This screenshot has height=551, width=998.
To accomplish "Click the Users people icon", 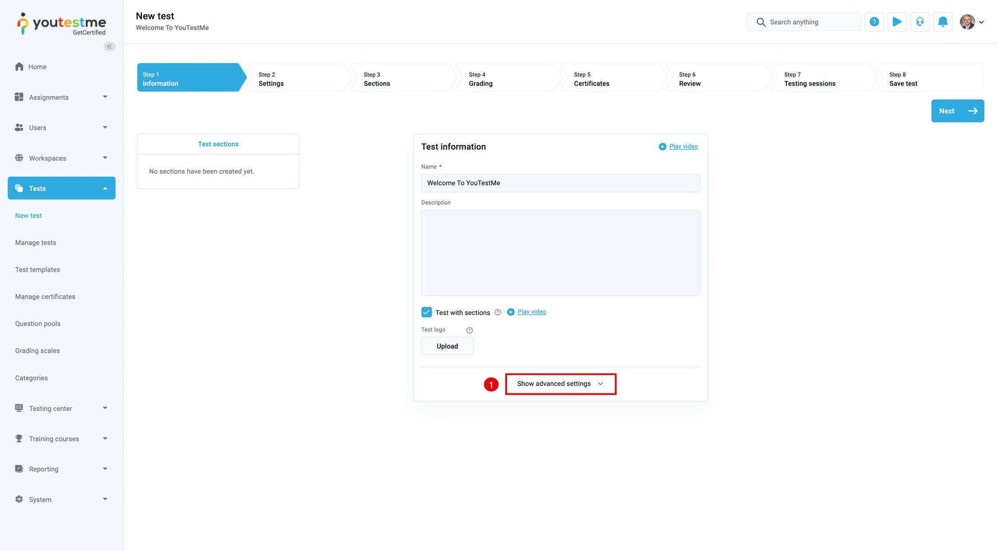I will pyautogui.click(x=19, y=127).
